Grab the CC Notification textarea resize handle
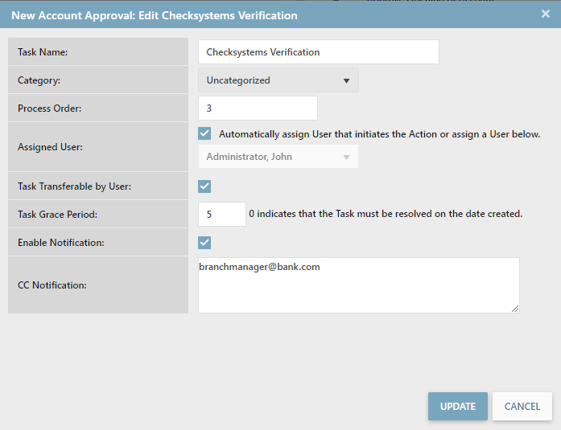The image size is (561, 430). [515, 309]
